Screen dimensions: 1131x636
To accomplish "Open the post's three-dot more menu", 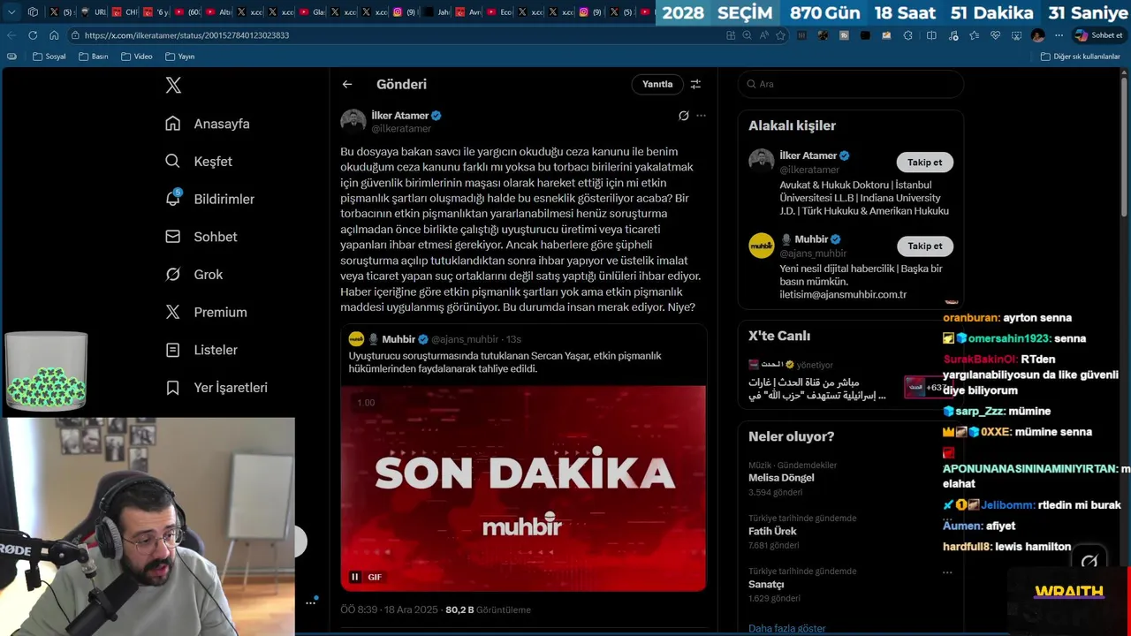I will pos(701,116).
